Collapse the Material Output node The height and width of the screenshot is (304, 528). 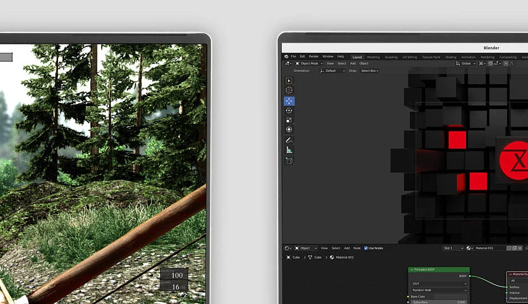pos(510,274)
